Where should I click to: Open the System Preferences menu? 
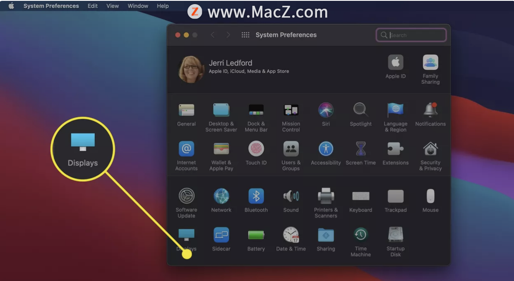click(51, 6)
